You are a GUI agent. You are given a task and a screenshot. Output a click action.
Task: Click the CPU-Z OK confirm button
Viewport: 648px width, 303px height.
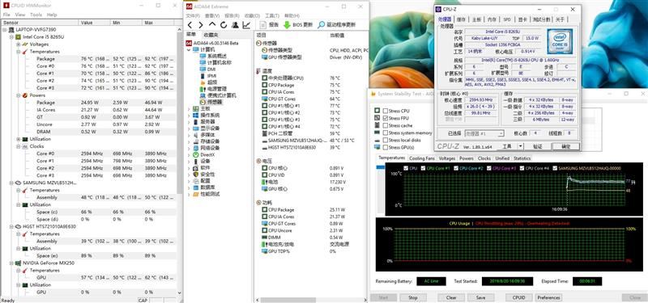[x=565, y=146]
